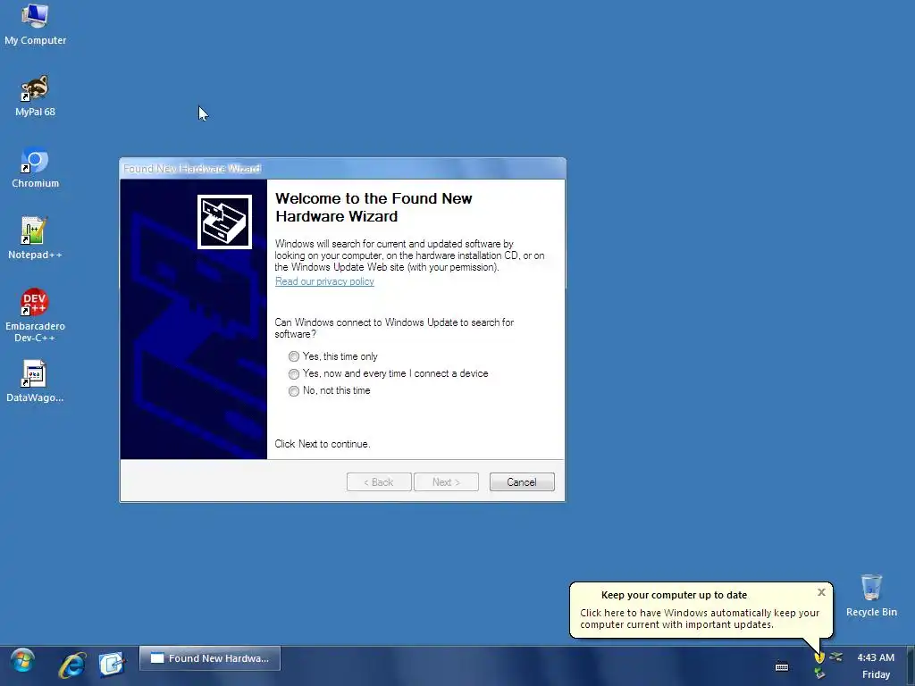
Task: Click the Show Desktop strip at taskbar end
Action: tap(911, 665)
